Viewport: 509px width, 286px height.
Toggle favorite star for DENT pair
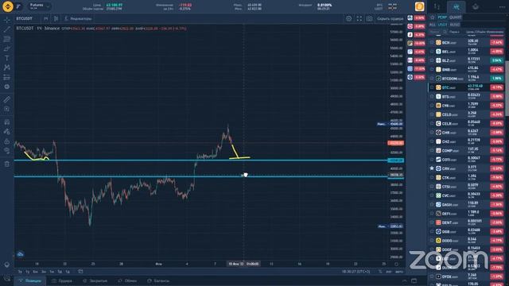432,222
